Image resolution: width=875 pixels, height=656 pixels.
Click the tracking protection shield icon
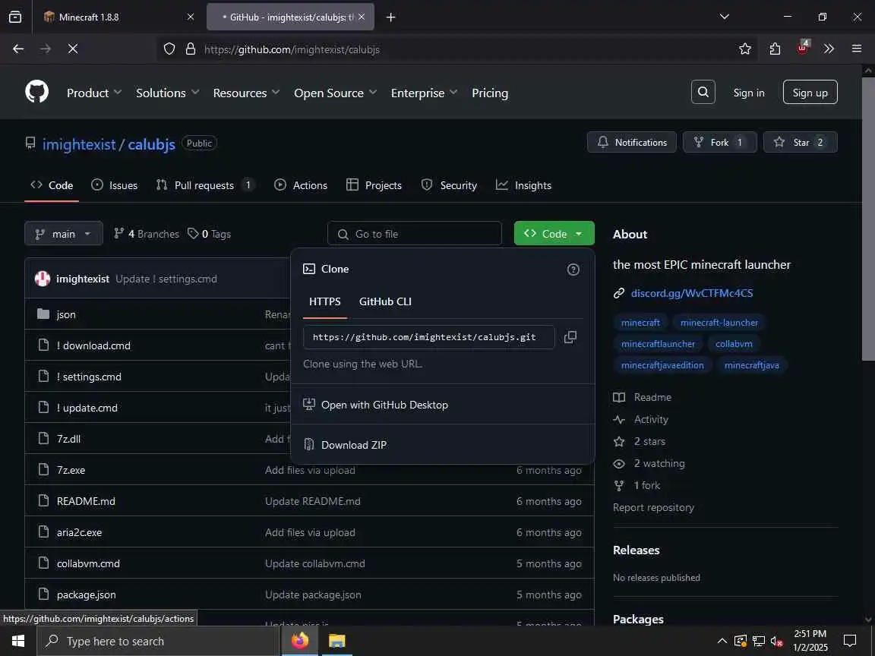click(x=169, y=49)
